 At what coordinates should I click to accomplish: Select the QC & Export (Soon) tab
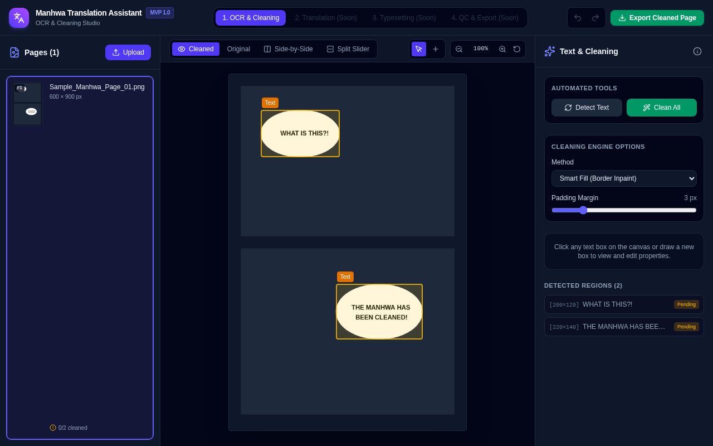485,18
